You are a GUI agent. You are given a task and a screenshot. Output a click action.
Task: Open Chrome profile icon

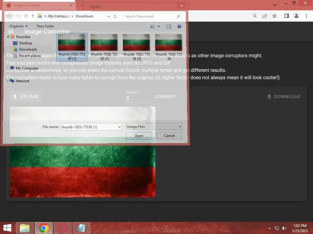tap(296, 16)
